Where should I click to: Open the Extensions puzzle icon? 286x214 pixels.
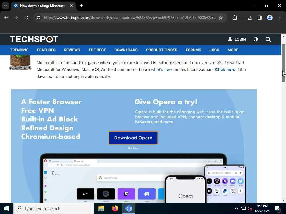click(235, 18)
